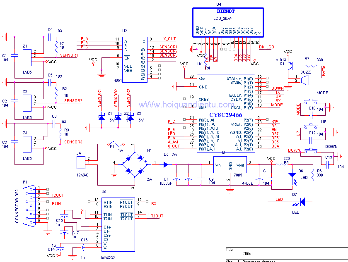The image size is (348, 262).
Task: Select the DOWN push-button switch
Action: pos(311,151)
